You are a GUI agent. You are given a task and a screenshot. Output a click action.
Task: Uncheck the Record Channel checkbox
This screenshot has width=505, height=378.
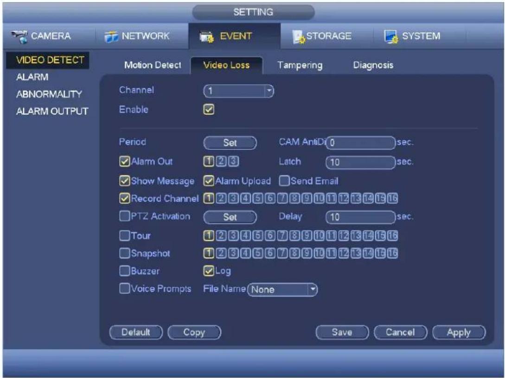pyautogui.click(x=125, y=198)
